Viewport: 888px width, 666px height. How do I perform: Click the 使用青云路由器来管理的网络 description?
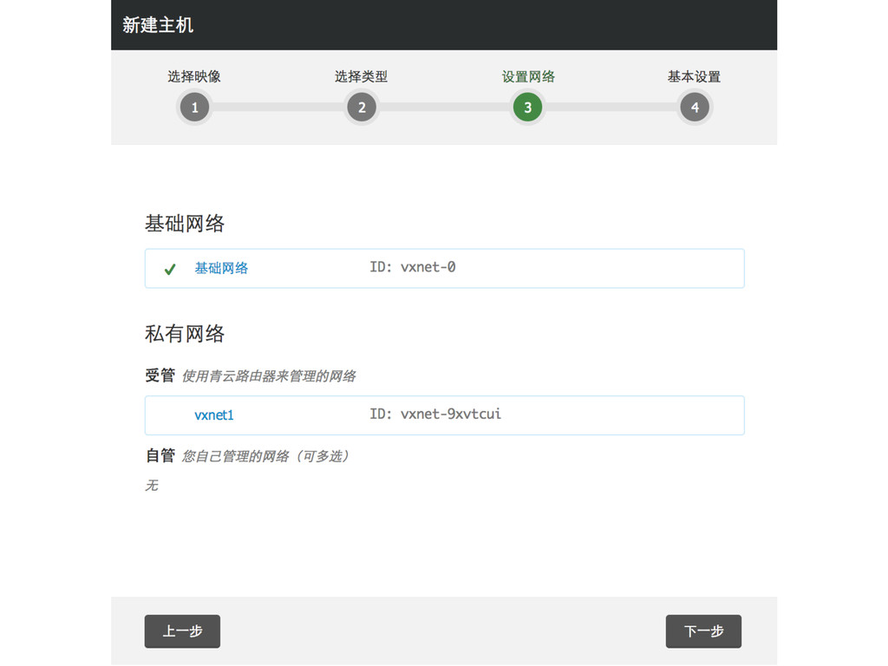click(x=269, y=376)
